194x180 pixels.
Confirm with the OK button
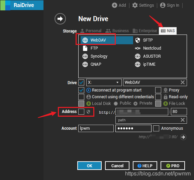coord(89,166)
